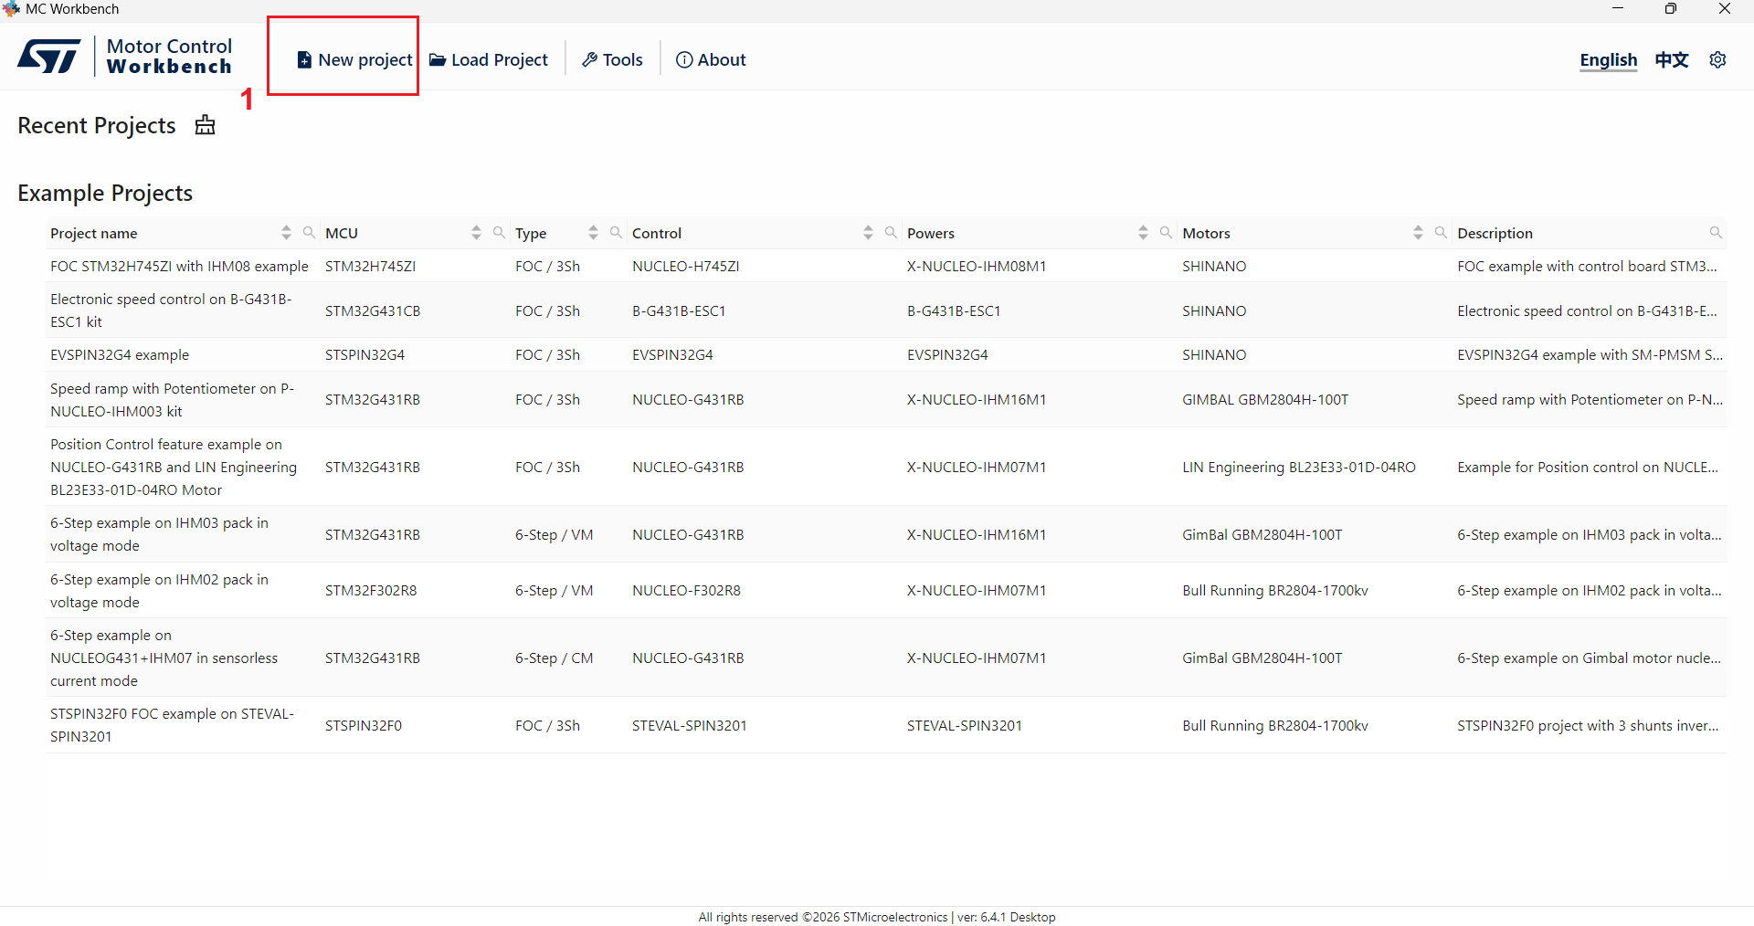Sort table by MCU arrows
1754x926 pixels.
coord(476,233)
